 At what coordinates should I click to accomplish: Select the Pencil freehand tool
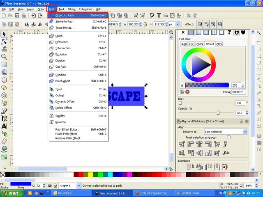tap(4, 103)
